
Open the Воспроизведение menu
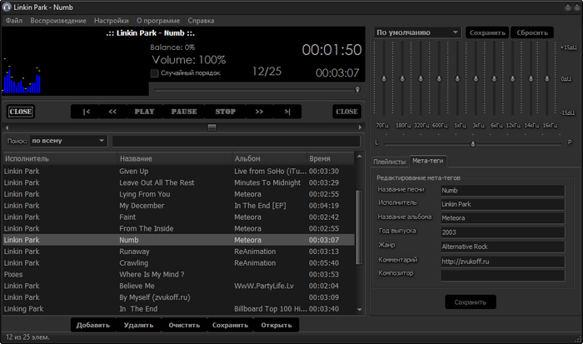(57, 19)
